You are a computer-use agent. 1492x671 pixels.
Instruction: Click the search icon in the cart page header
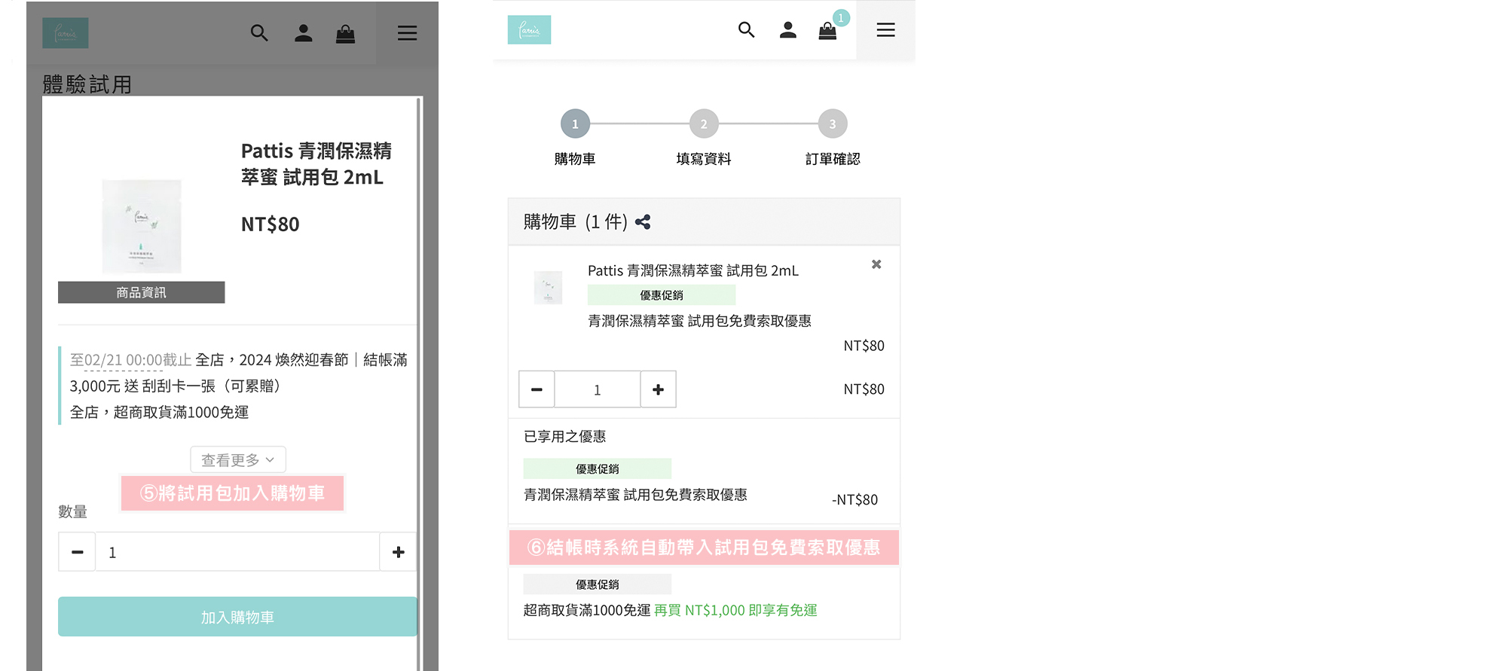[746, 30]
